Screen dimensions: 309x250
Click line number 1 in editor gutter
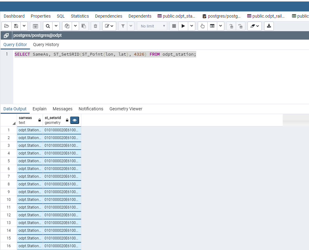point(7,54)
